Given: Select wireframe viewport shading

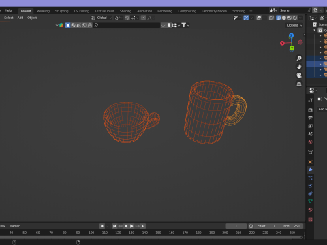Looking at the screenshot, I should pos(279,18).
